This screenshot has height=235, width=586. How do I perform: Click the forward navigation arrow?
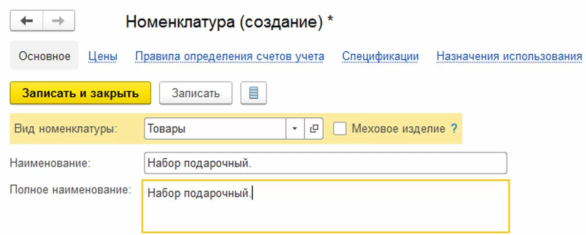pyautogui.click(x=58, y=21)
